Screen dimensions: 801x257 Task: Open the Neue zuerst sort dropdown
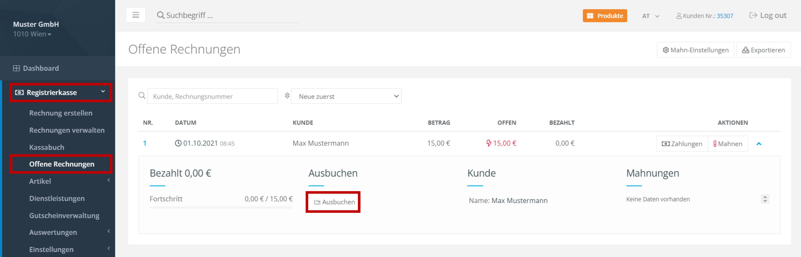(346, 96)
